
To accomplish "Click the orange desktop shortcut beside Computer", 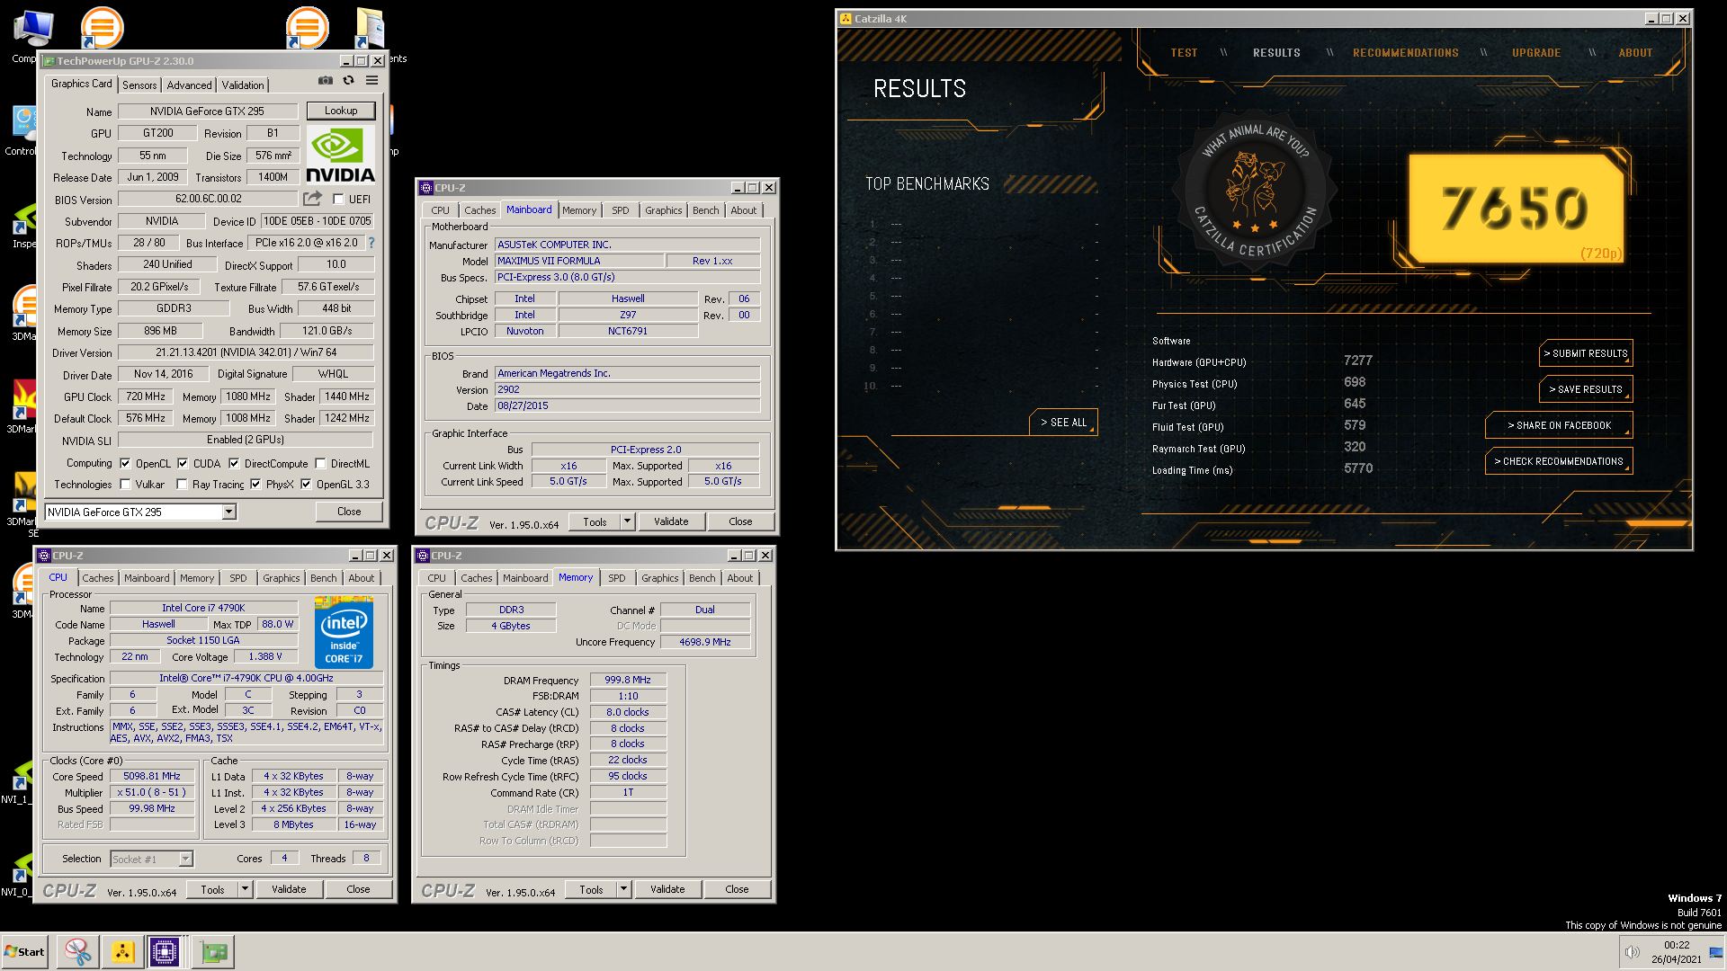I will (102, 28).
